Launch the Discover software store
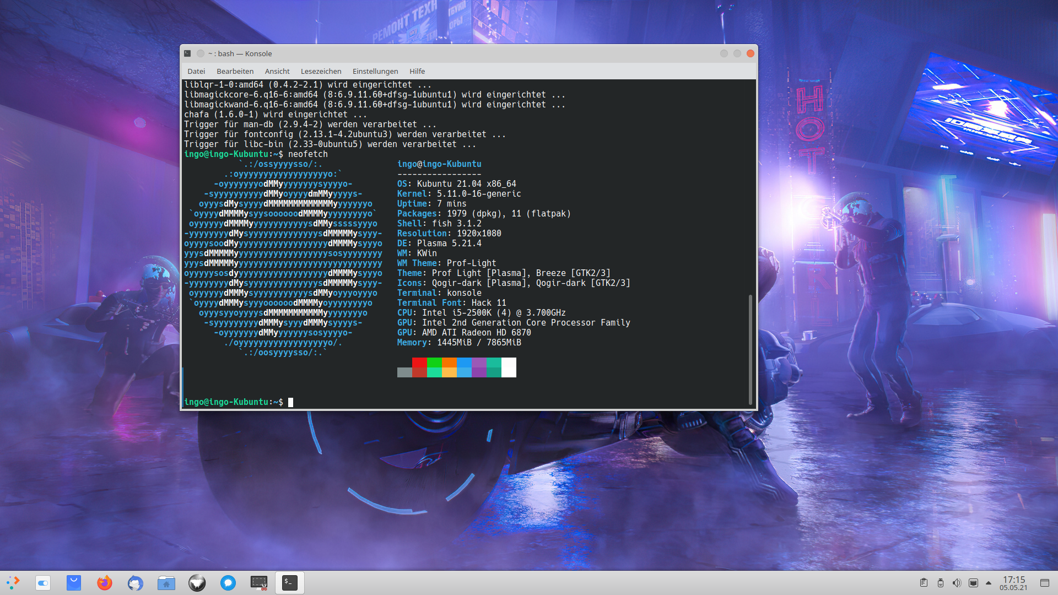1058x595 pixels. coord(74,582)
